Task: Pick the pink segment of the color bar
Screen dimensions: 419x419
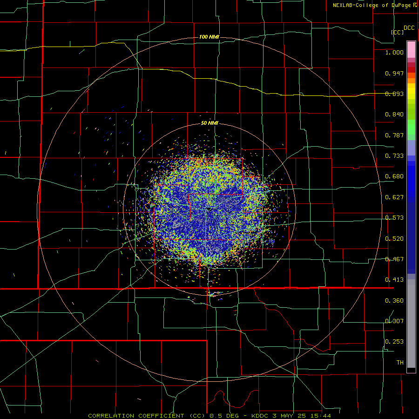Action: 411,50
